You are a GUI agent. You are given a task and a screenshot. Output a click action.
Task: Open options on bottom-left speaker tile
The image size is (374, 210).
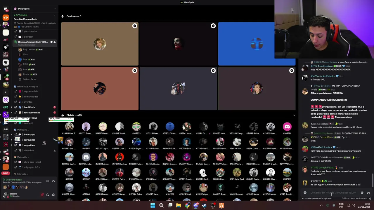135,71
